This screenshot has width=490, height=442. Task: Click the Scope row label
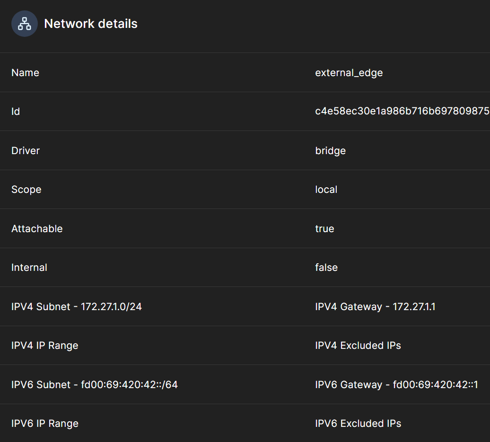coord(26,190)
